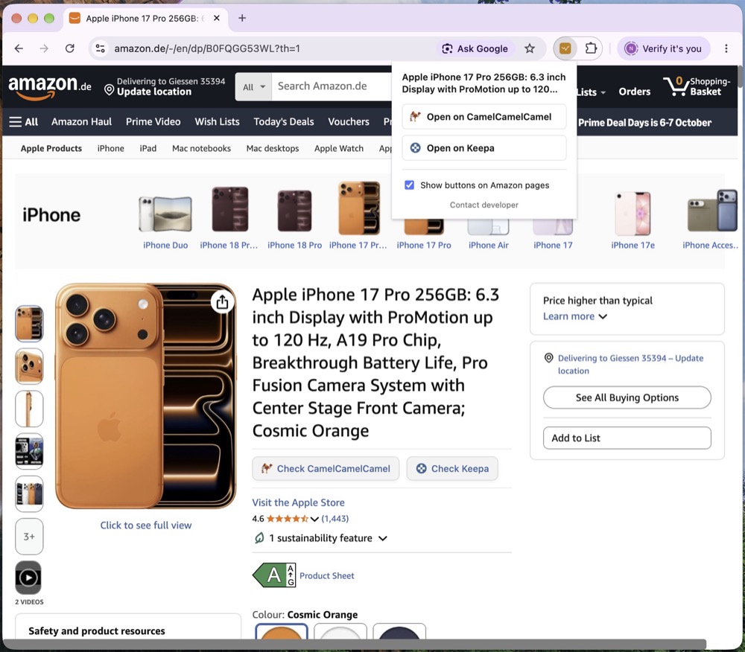This screenshot has height=652, width=745.
Task: Click Prime Deal Days banner text
Action: click(644, 123)
